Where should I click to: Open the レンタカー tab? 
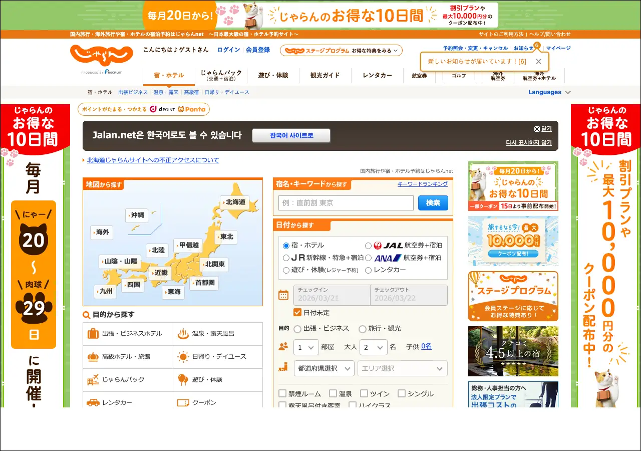tap(377, 76)
